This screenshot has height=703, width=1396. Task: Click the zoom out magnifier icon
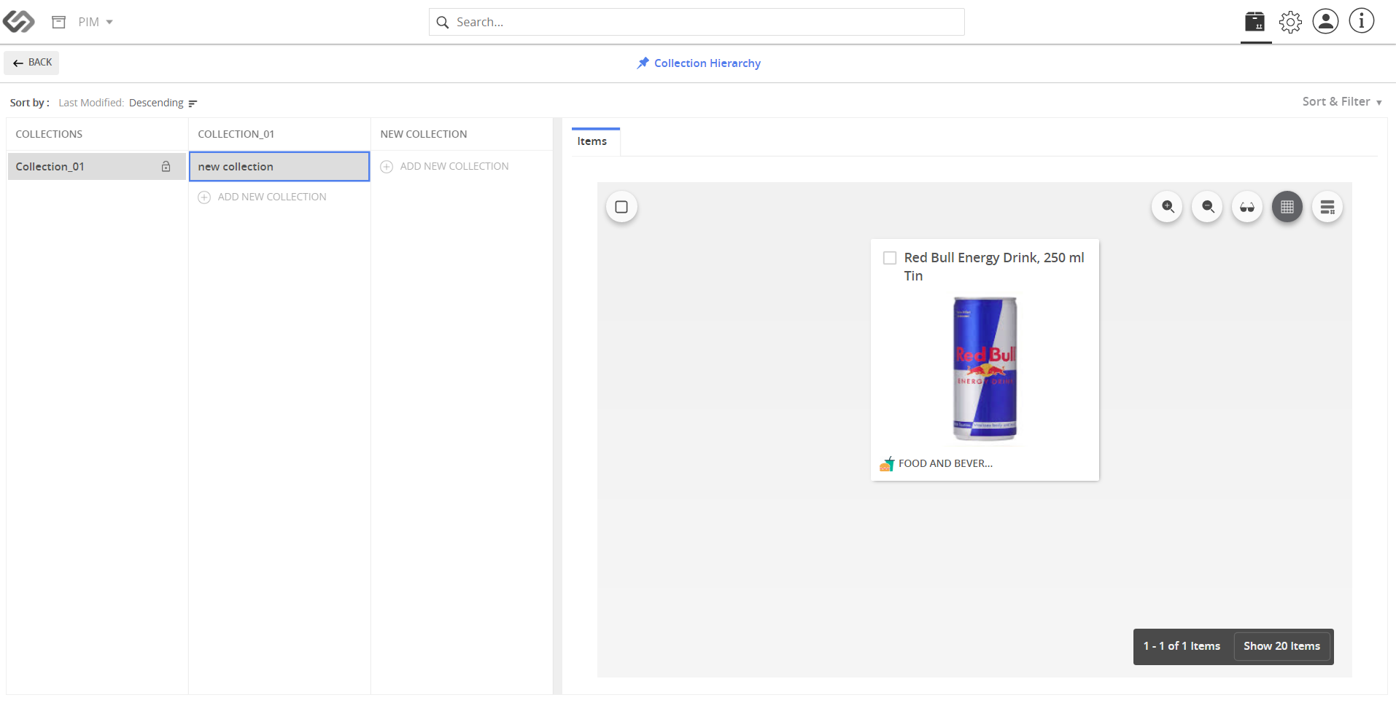click(x=1207, y=207)
